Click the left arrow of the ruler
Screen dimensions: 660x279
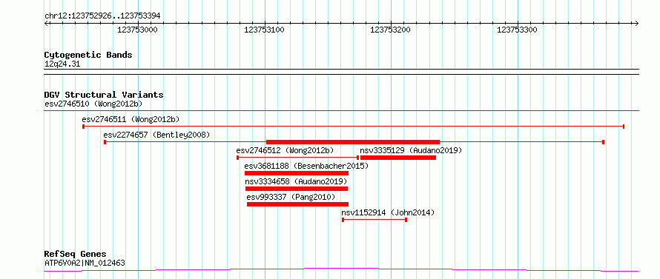pos(47,24)
